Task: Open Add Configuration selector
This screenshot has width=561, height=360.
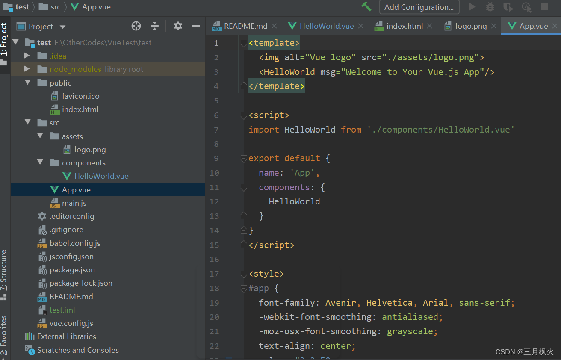Action: tap(419, 7)
